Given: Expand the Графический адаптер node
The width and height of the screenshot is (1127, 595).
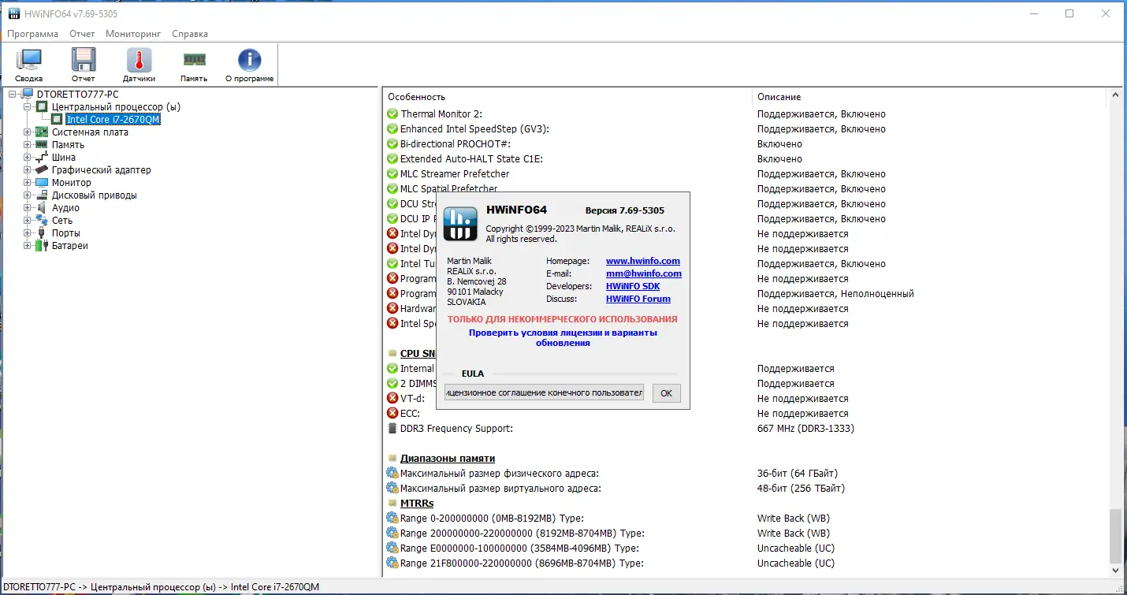Looking at the screenshot, I should [28, 170].
